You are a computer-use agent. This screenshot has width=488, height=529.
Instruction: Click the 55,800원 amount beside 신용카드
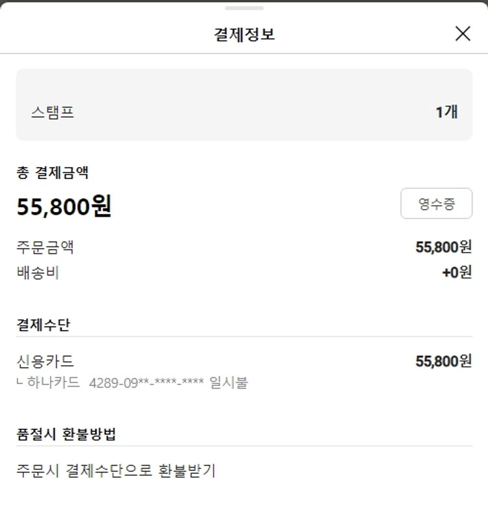click(443, 361)
